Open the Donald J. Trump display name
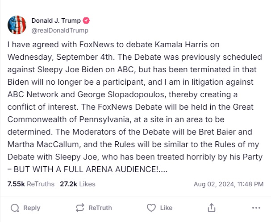Image resolution: width=271 pixels, height=222 pixels. 56,21
